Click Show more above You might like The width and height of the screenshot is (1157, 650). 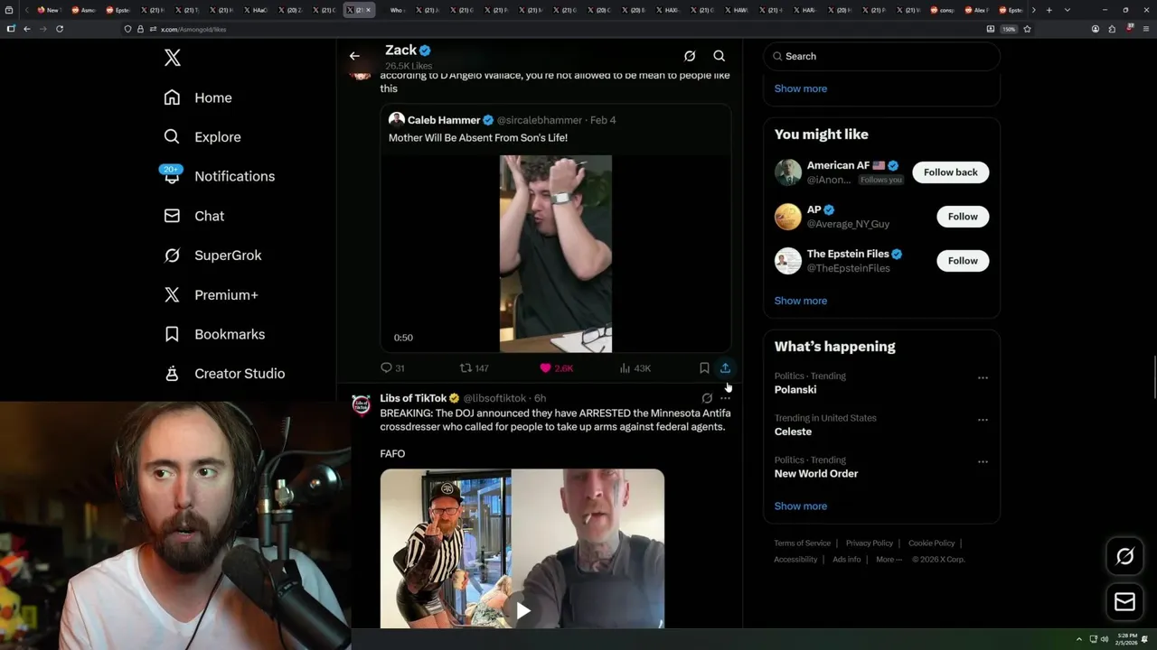tap(801, 88)
